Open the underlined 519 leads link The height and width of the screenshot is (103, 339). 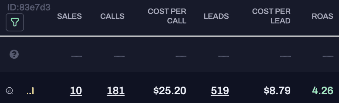coord(220,90)
